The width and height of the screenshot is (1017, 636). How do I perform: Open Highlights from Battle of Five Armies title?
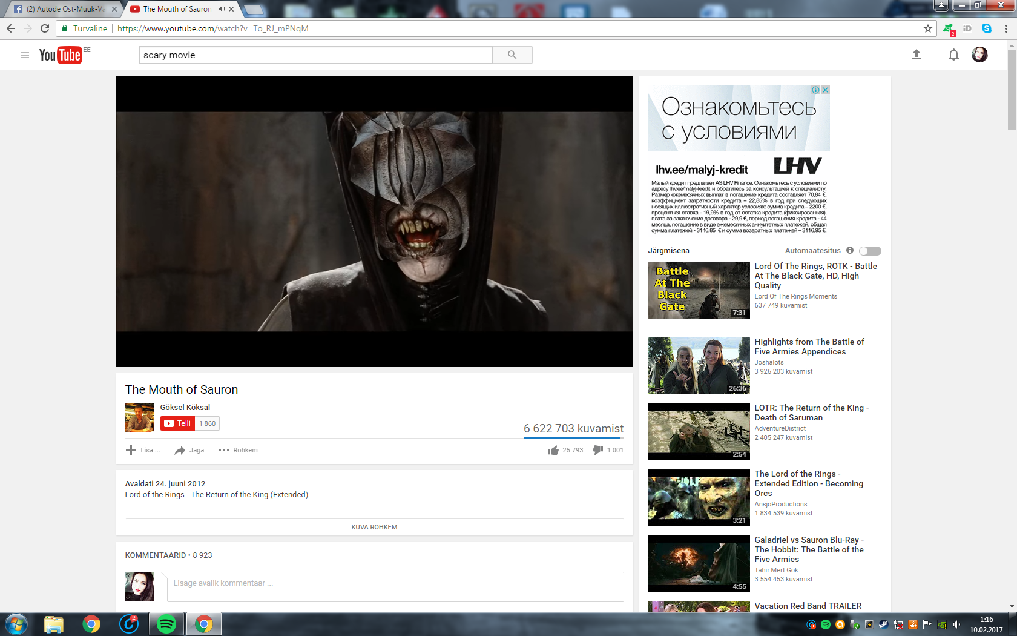[809, 346]
